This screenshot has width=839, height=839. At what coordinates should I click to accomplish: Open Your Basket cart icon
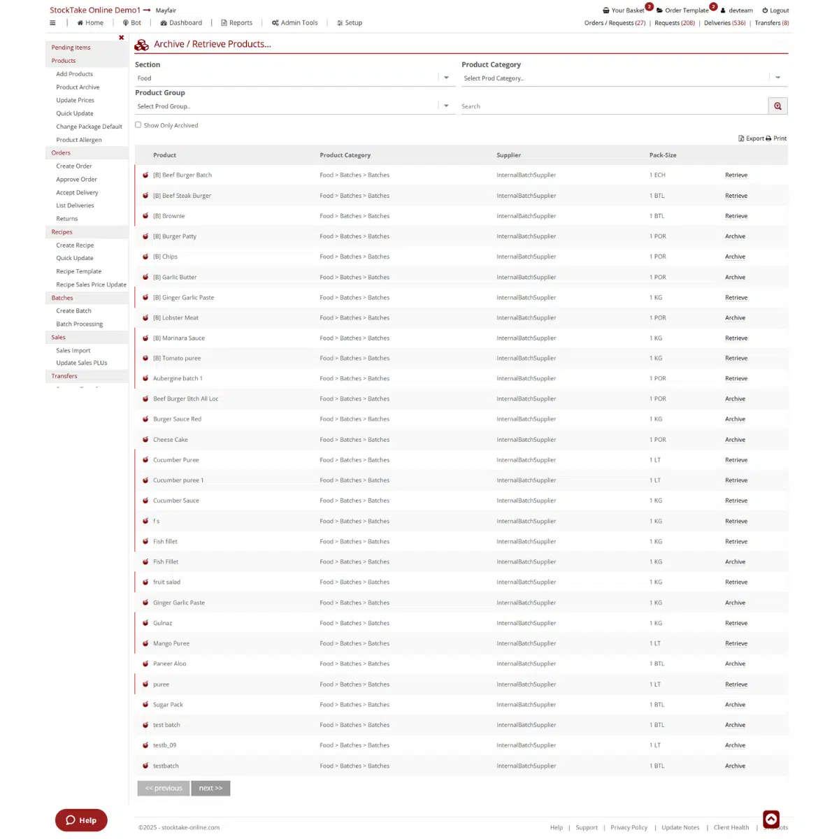tap(605, 10)
